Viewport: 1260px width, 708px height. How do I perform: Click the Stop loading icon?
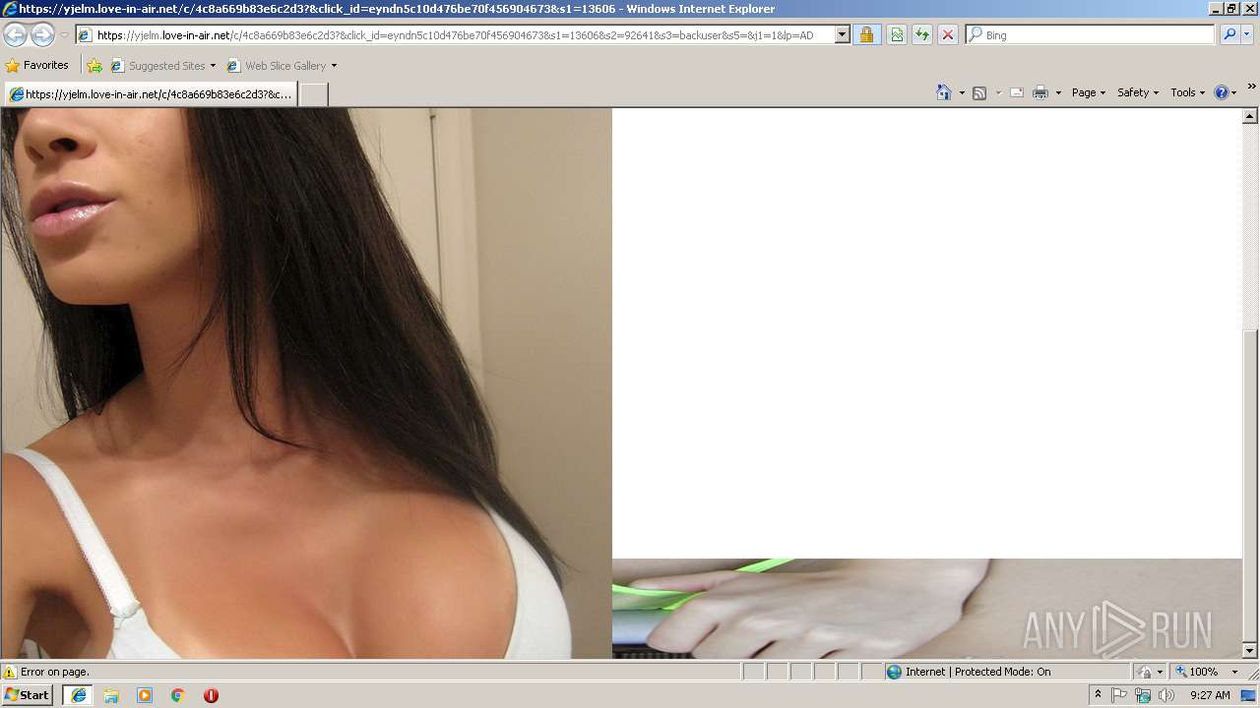click(x=948, y=35)
